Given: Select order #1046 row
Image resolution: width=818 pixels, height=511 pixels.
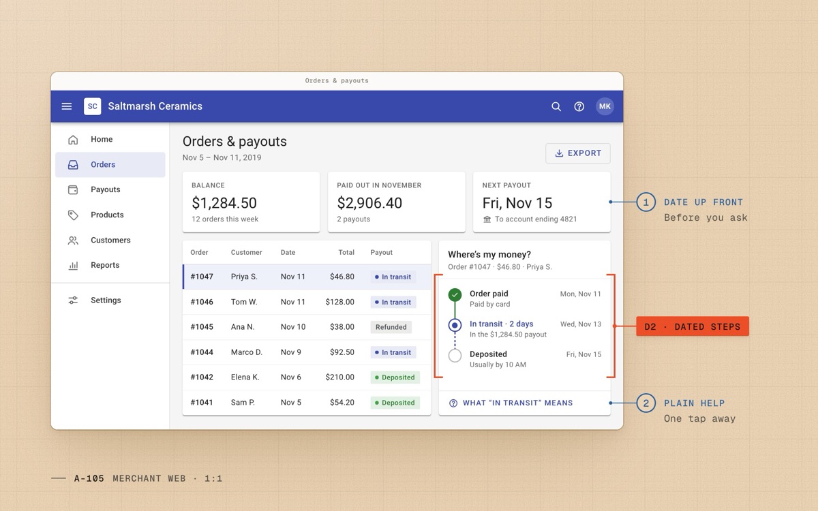Looking at the screenshot, I should coord(307,303).
